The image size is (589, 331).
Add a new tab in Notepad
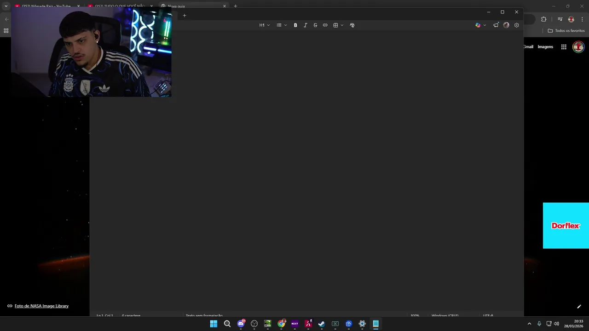pyautogui.click(x=185, y=15)
